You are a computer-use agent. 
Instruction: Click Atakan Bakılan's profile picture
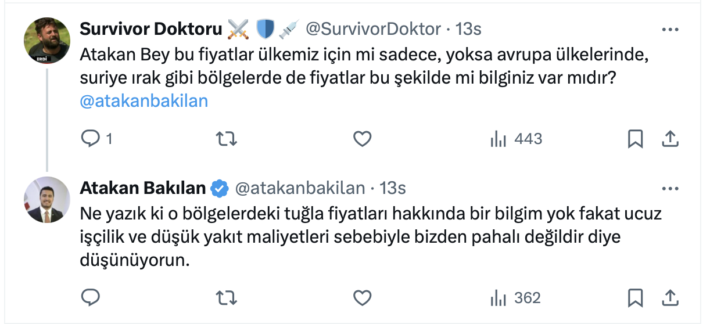coord(46,200)
